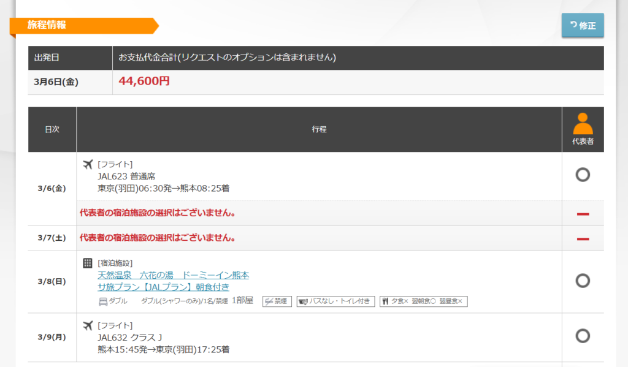Viewport: 628px width, 367px height.
Task: Select the circle for the 3/8 hotel stay
Action: pos(583,281)
